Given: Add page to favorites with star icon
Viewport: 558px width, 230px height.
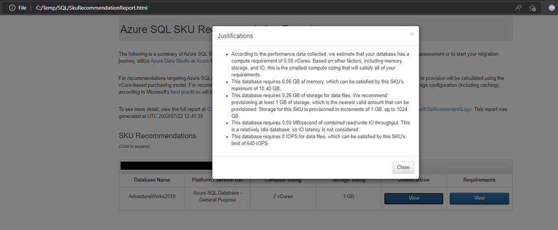Looking at the screenshot, I should [x=532, y=8].
